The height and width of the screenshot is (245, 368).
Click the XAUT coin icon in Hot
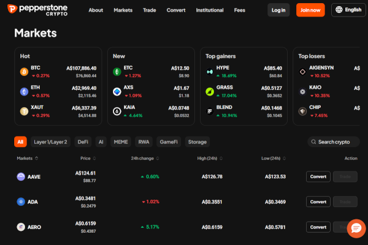point(24,111)
